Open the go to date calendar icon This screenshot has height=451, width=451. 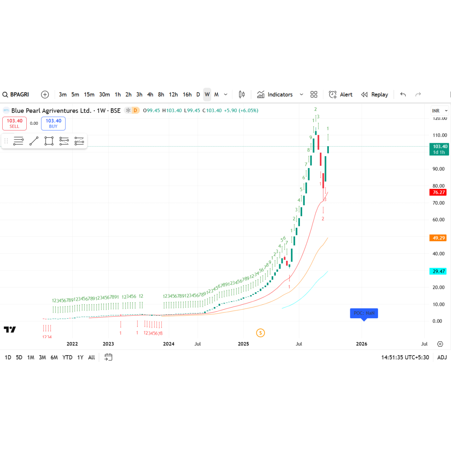click(108, 357)
